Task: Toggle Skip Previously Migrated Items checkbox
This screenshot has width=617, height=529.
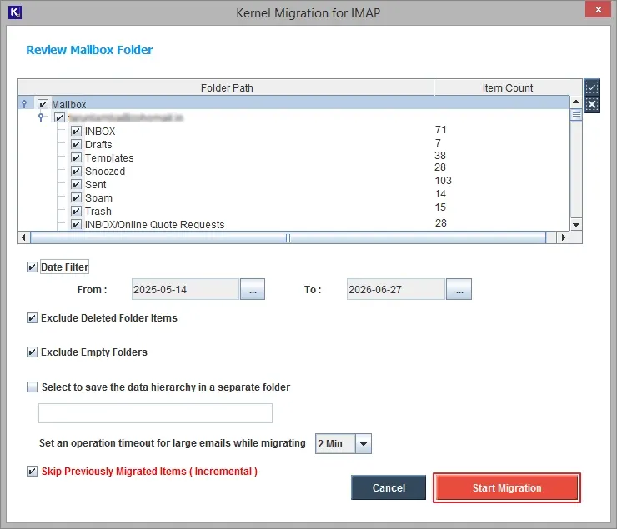Action: [32, 472]
